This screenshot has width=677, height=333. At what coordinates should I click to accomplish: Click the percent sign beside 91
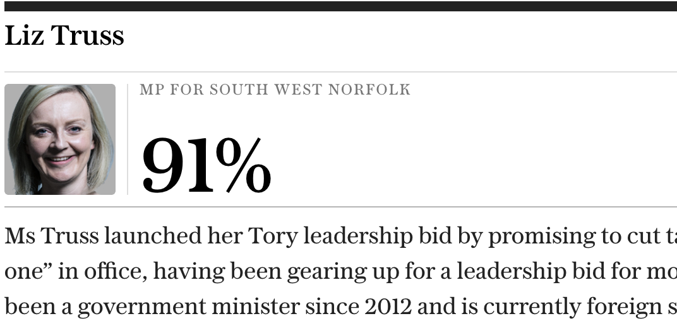click(244, 165)
